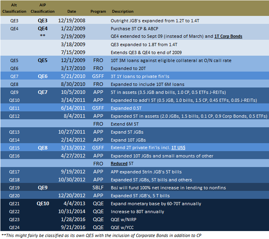Select the date 10/30/2012
269x239 pixels.
(72, 180)
